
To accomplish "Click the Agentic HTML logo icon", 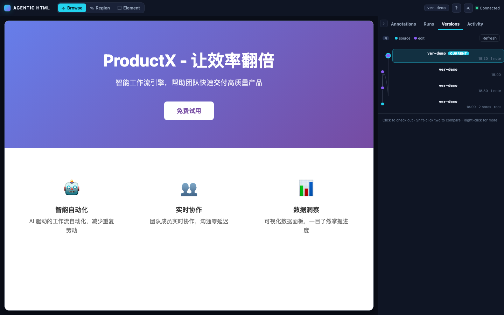I will [7, 8].
